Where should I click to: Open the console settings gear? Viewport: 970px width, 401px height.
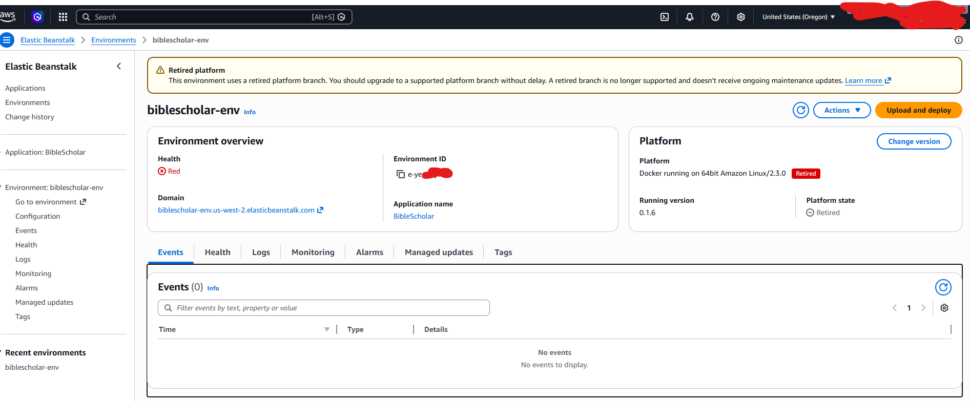741,17
